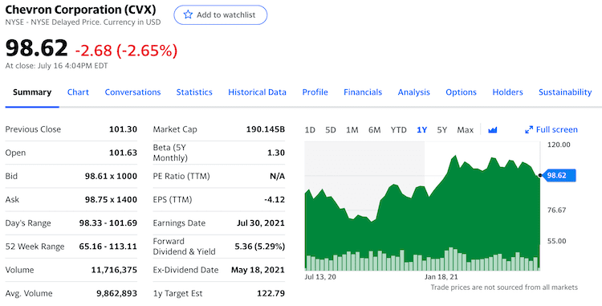Switch to the Financials tab
This screenshot has width=602, height=306.
point(363,92)
